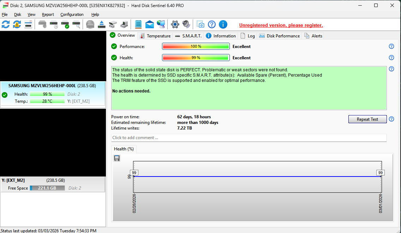Click the green check icon beside Performance label
This screenshot has width=401, height=233.
(x=114, y=46)
